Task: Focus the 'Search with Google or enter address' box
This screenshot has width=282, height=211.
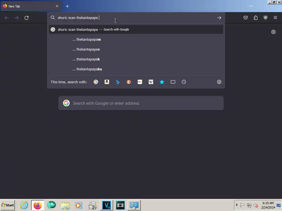Action: tap(141, 103)
